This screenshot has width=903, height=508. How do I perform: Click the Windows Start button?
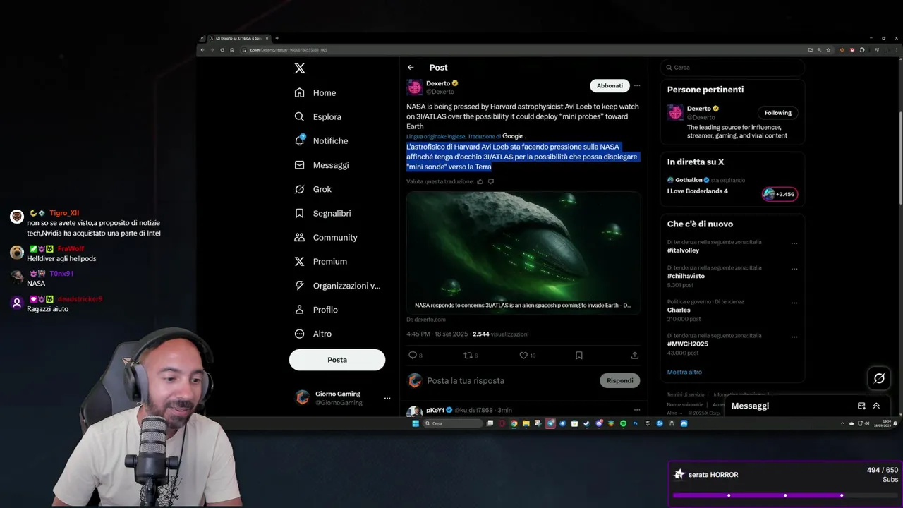(416, 423)
